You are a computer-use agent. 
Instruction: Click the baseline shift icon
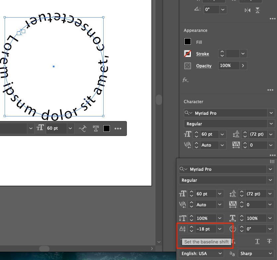182,229
